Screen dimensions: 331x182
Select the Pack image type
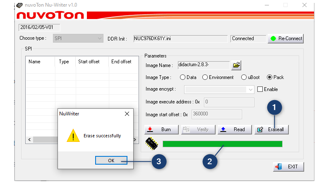click(x=269, y=77)
